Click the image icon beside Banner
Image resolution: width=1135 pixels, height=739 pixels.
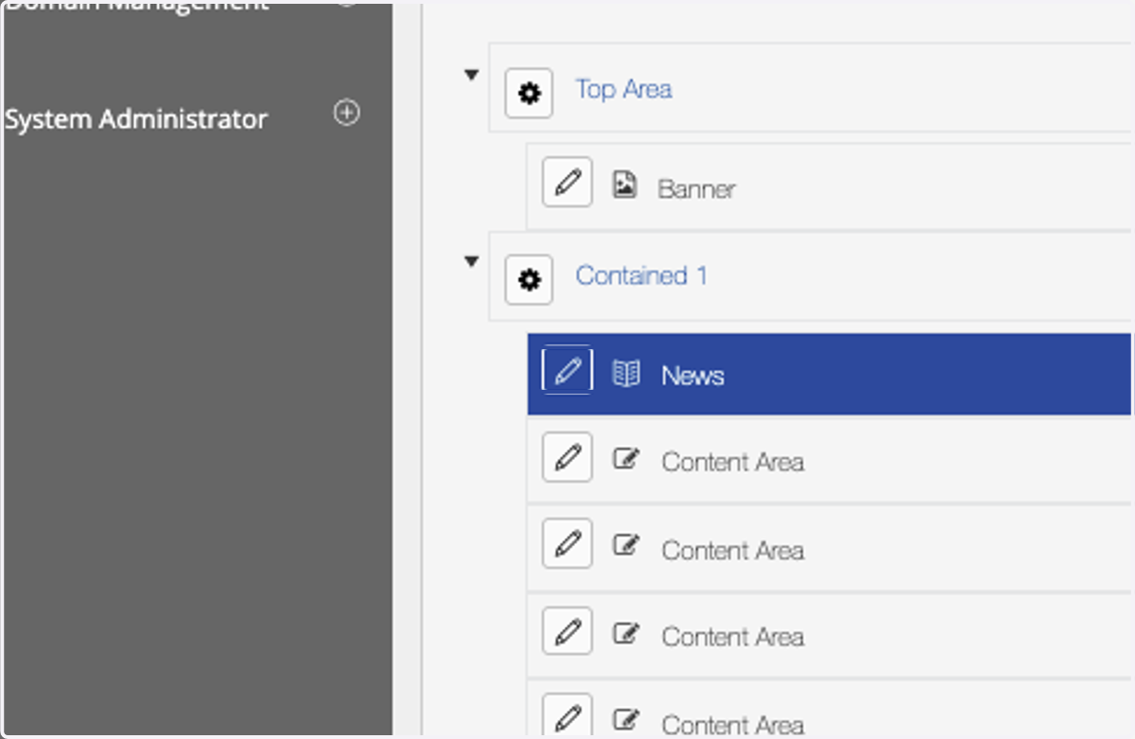coord(624,184)
